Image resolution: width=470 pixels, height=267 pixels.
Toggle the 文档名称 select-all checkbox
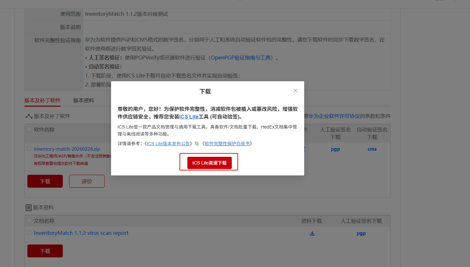tap(29, 220)
